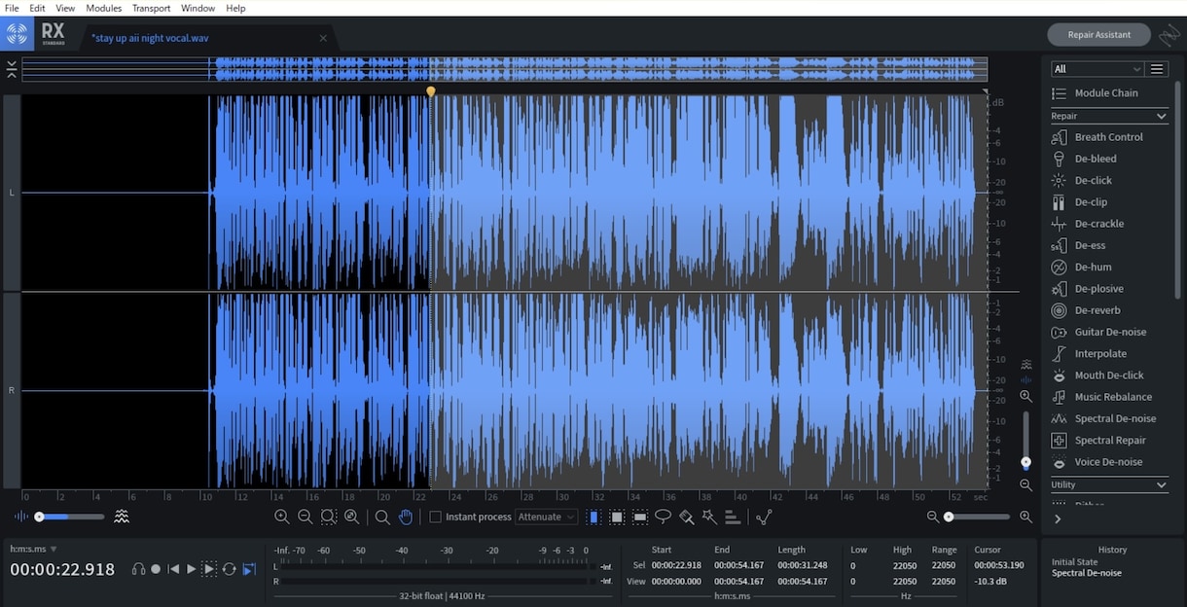Toggle the follow playhead button
The image size is (1187, 607).
click(x=249, y=569)
